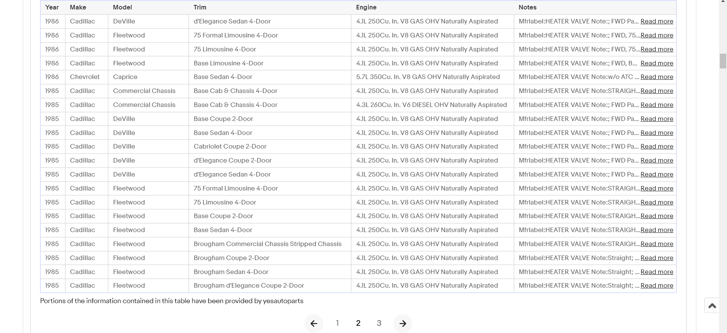This screenshot has width=727, height=333.
Task: Read more for 1985 Fleetwood Base Coupe
Action: click(x=657, y=216)
